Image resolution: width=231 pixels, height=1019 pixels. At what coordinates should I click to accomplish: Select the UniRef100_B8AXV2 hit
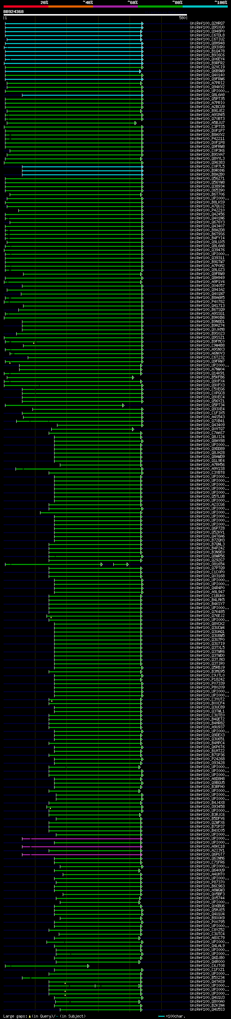pos(207,134)
